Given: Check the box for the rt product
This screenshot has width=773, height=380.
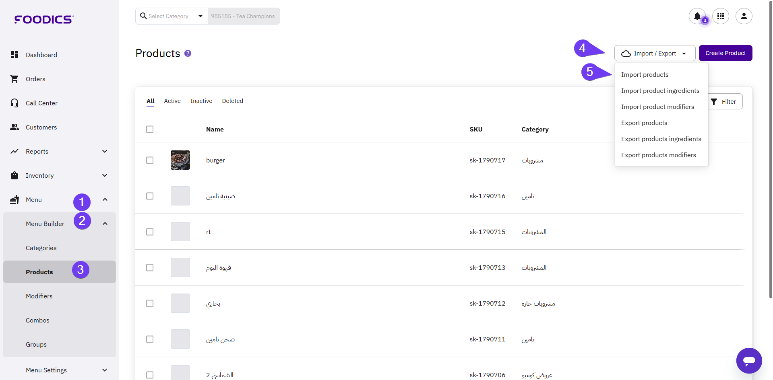Looking at the screenshot, I should [x=150, y=232].
